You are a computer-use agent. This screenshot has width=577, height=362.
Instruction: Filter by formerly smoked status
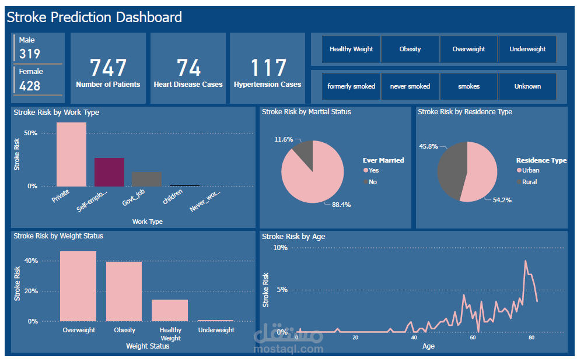coord(351,86)
